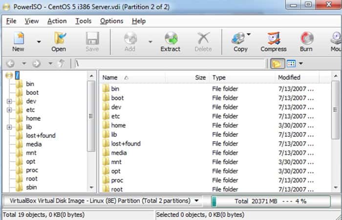Open the View menu

pos(32,21)
